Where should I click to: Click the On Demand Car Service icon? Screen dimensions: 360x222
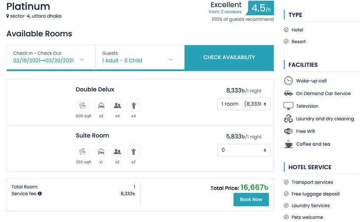288,93
